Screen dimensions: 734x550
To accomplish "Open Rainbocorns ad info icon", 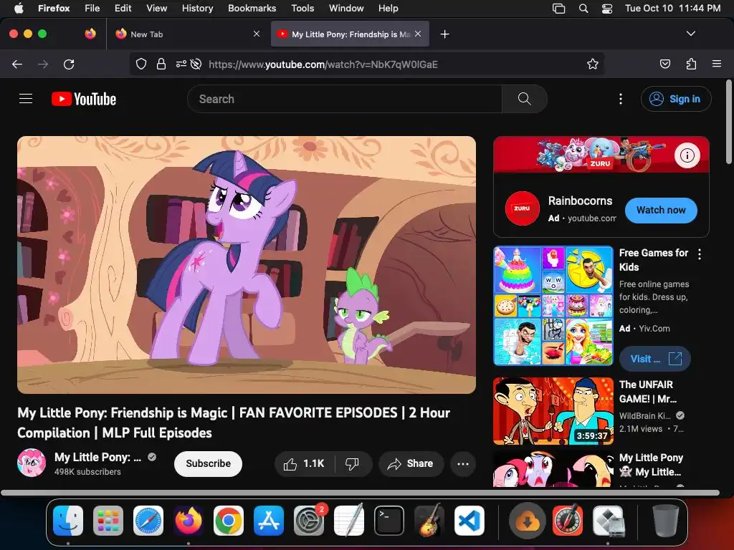I will [687, 155].
